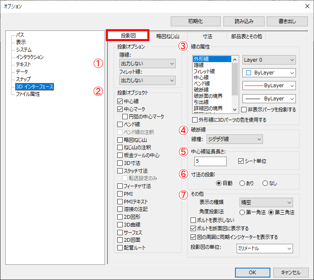
Task: Expand the 破断線 線種 ジグザグ線 dropdown
Action: click(235, 139)
